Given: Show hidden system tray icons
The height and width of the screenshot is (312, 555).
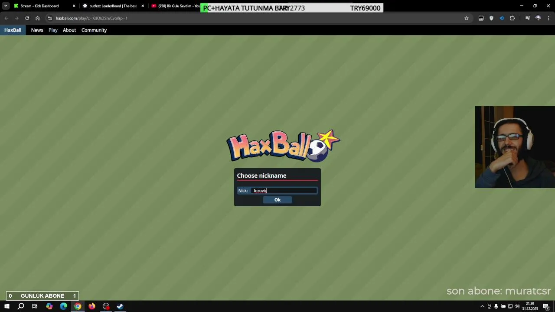Looking at the screenshot, I should [482, 306].
